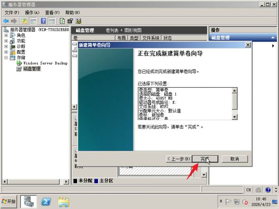Click the settings list scrollbar thumb
Viewport: 279px width, 209px height.
click(235, 101)
